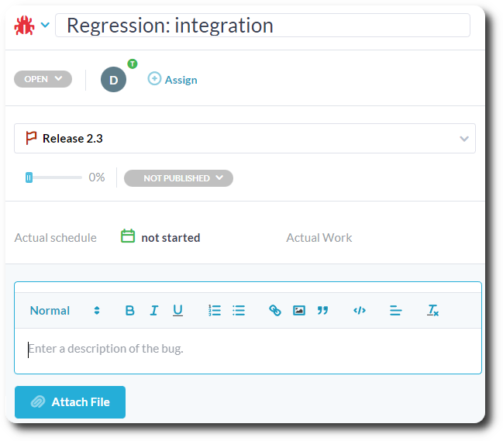Viewport: 503px width, 441px height.
Task: Insert an image into the description
Action: click(x=299, y=311)
